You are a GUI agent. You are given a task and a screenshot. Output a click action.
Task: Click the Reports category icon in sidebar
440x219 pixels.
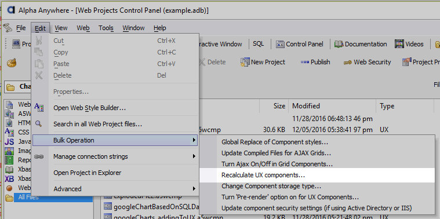[9, 160]
